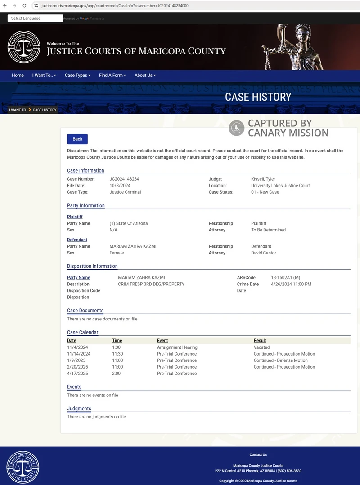Click the 11/4/2024 calendar date
Image resolution: width=360 pixels, height=485 pixels.
point(77,347)
